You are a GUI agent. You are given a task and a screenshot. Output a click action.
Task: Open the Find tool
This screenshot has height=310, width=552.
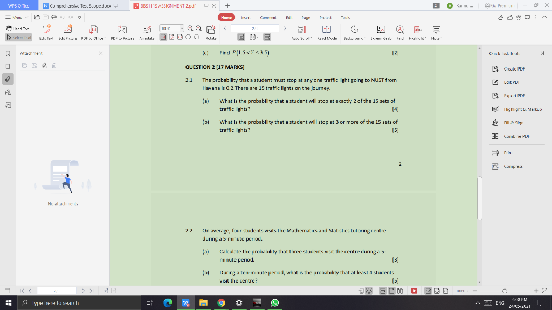coord(399,31)
